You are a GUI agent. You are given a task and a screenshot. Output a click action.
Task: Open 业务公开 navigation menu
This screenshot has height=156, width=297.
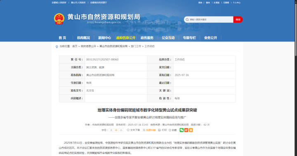point(210,38)
